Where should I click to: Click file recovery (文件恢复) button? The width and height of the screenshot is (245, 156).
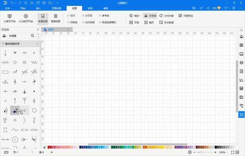(x=166, y=16)
